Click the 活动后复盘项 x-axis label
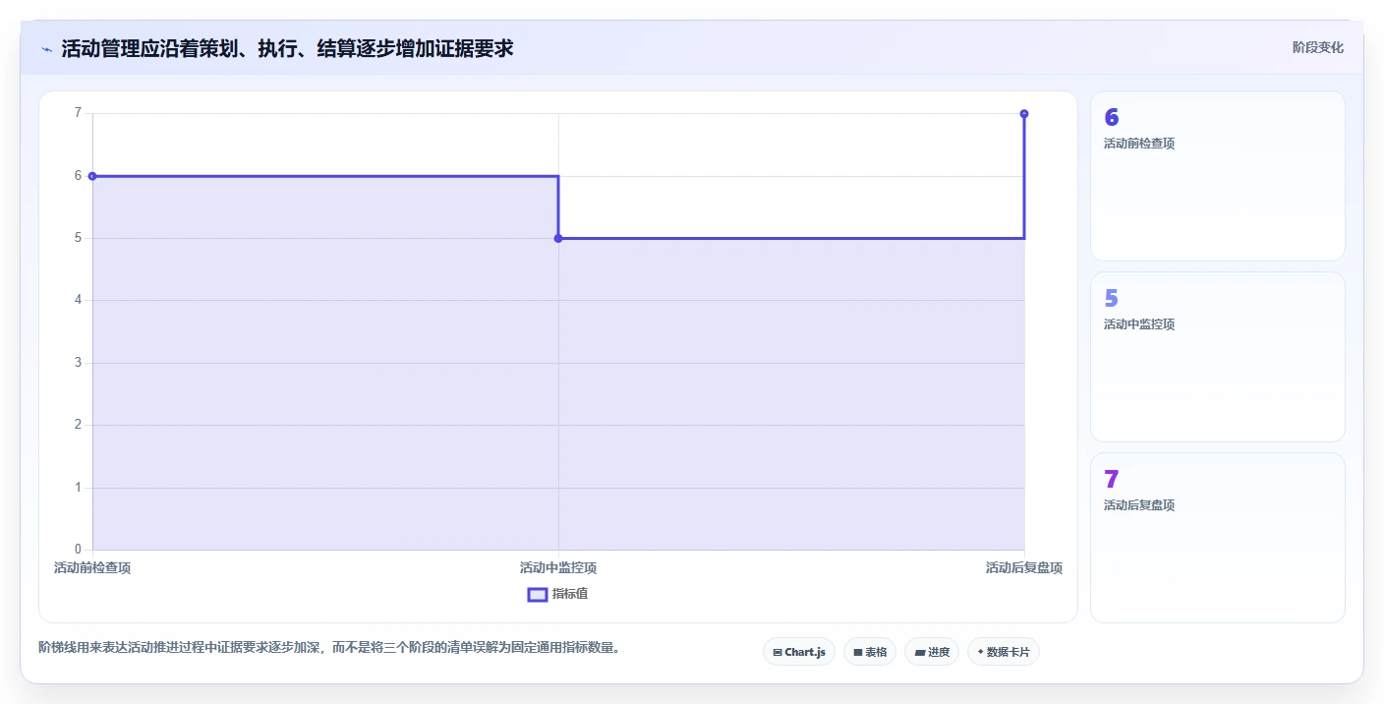This screenshot has width=1384, height=704. tap(1024, 568)
